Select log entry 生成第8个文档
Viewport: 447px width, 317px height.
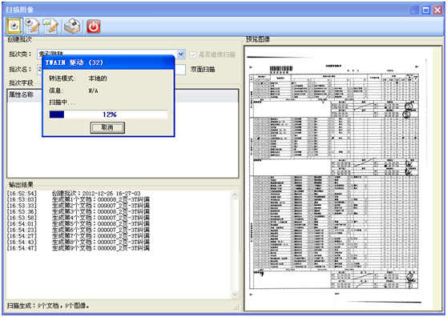(101, 242)
